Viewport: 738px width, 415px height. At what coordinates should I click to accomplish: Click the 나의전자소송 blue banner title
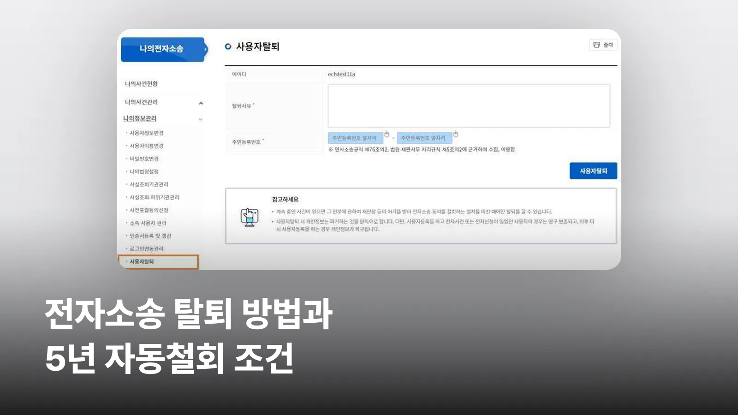[x=161, y=49]
